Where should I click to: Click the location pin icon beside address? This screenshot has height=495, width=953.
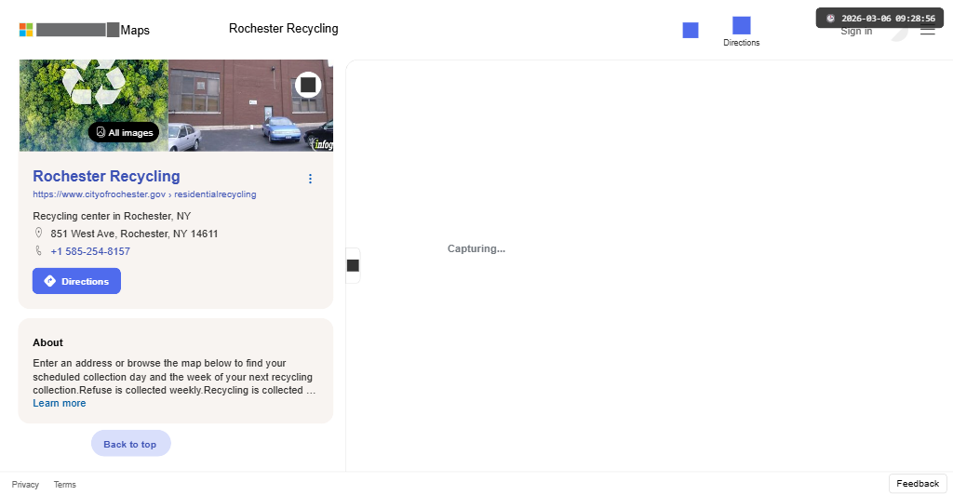(38, 233)
